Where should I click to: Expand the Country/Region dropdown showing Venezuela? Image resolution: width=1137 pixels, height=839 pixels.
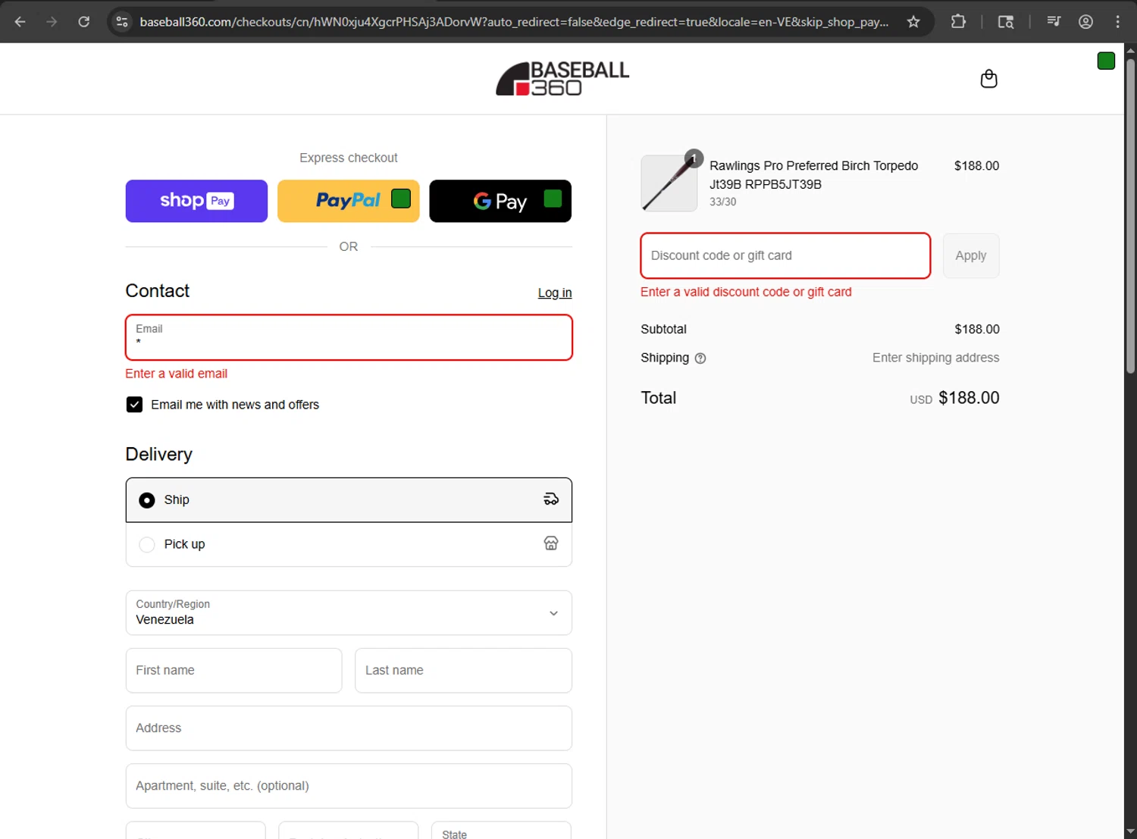(x=349, y=612)
